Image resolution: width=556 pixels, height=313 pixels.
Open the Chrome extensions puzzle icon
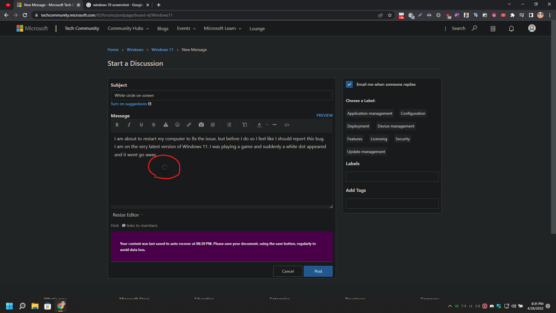point(513,15)
